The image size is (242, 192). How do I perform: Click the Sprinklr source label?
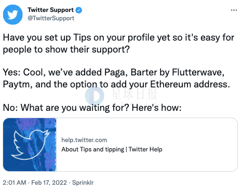click(83, 183)
